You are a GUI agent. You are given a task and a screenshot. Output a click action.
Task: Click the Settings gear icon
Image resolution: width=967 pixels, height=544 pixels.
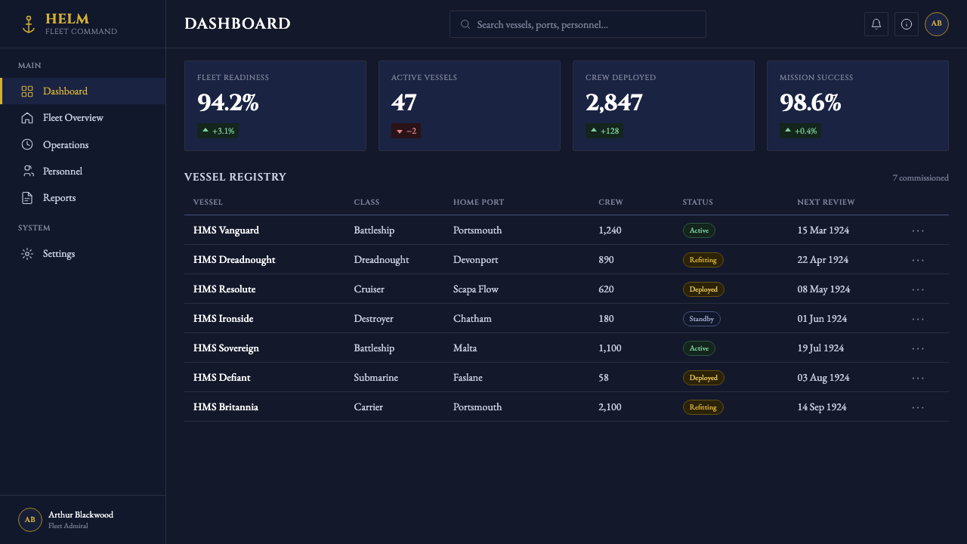[27, 254]
